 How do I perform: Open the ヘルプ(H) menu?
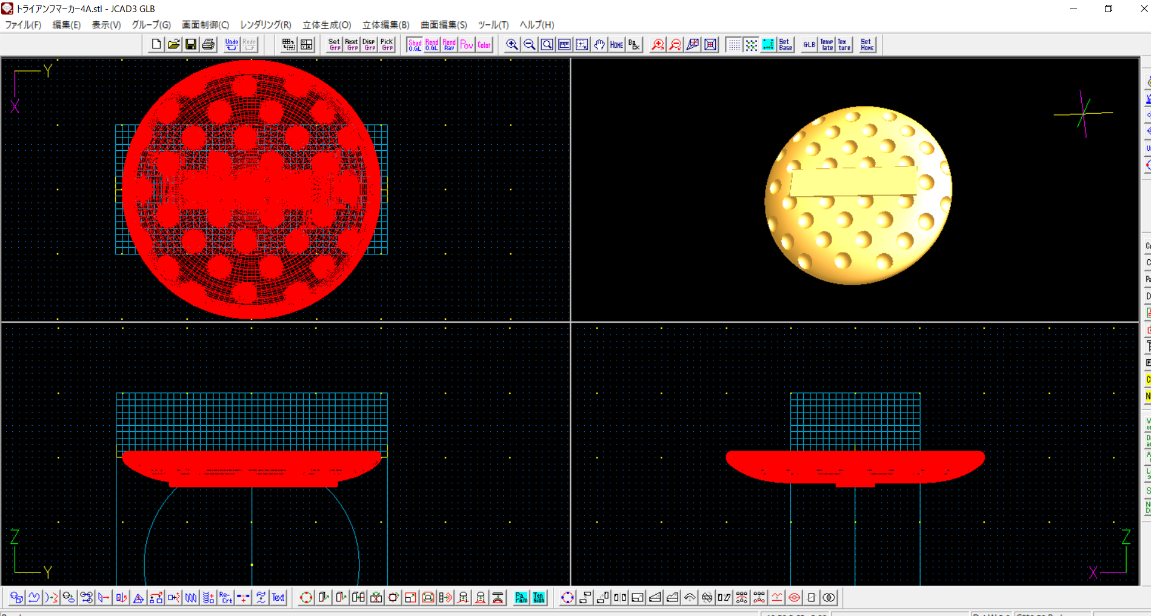point(537,25)
